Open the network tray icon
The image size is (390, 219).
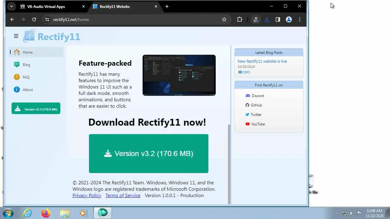[x=345, y=213]
